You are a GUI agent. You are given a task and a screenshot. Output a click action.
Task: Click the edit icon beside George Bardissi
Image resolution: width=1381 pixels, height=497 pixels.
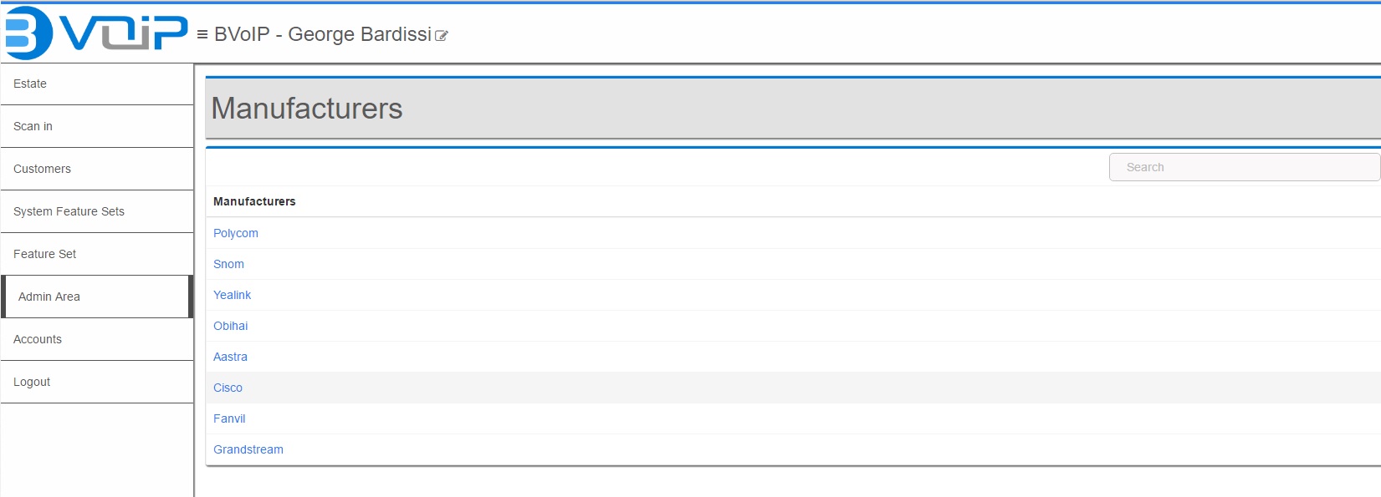click(442, 36)
